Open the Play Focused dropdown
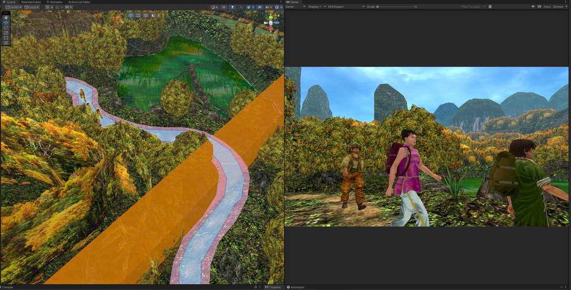571x290 pixels. pyautogui.click(x=473, y=7)
